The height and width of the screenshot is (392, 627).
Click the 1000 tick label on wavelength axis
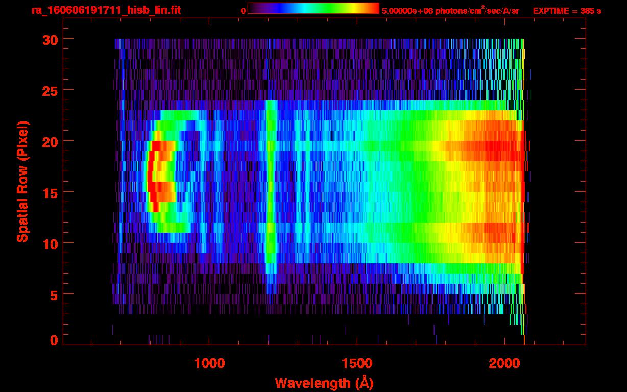pos(209,363)
